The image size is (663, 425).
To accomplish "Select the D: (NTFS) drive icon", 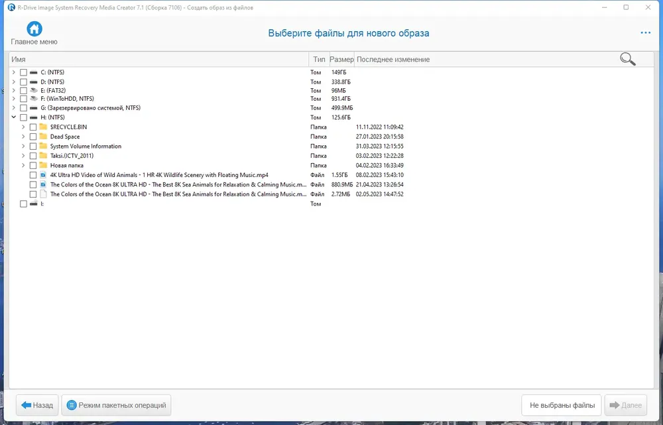I will pyautogui.click(x=34, y=82).
